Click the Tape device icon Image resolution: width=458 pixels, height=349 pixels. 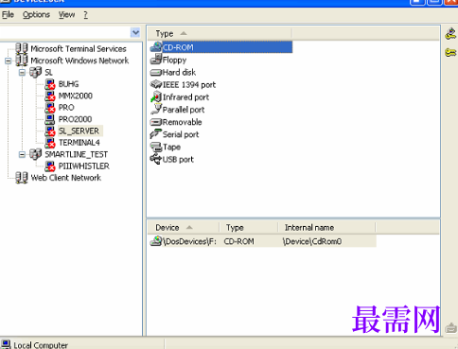(x=156, y=147)
